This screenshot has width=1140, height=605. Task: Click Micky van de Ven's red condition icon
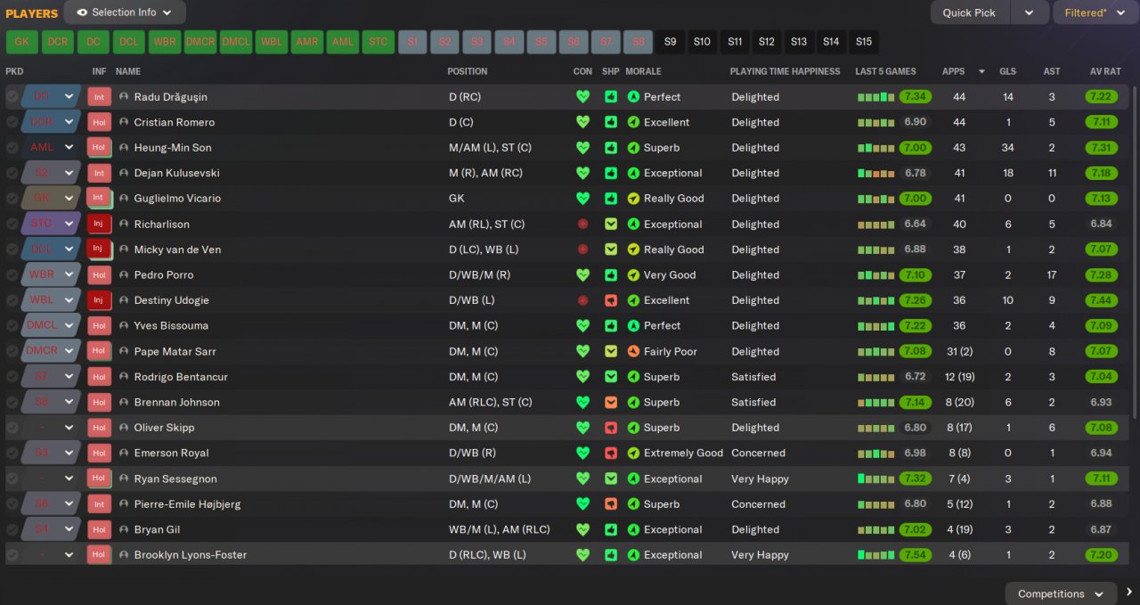[x=582, y=249]
